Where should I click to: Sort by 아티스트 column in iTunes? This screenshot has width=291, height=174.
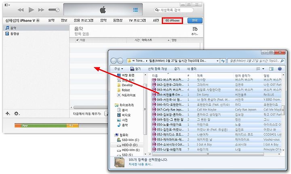pos(156,40)
